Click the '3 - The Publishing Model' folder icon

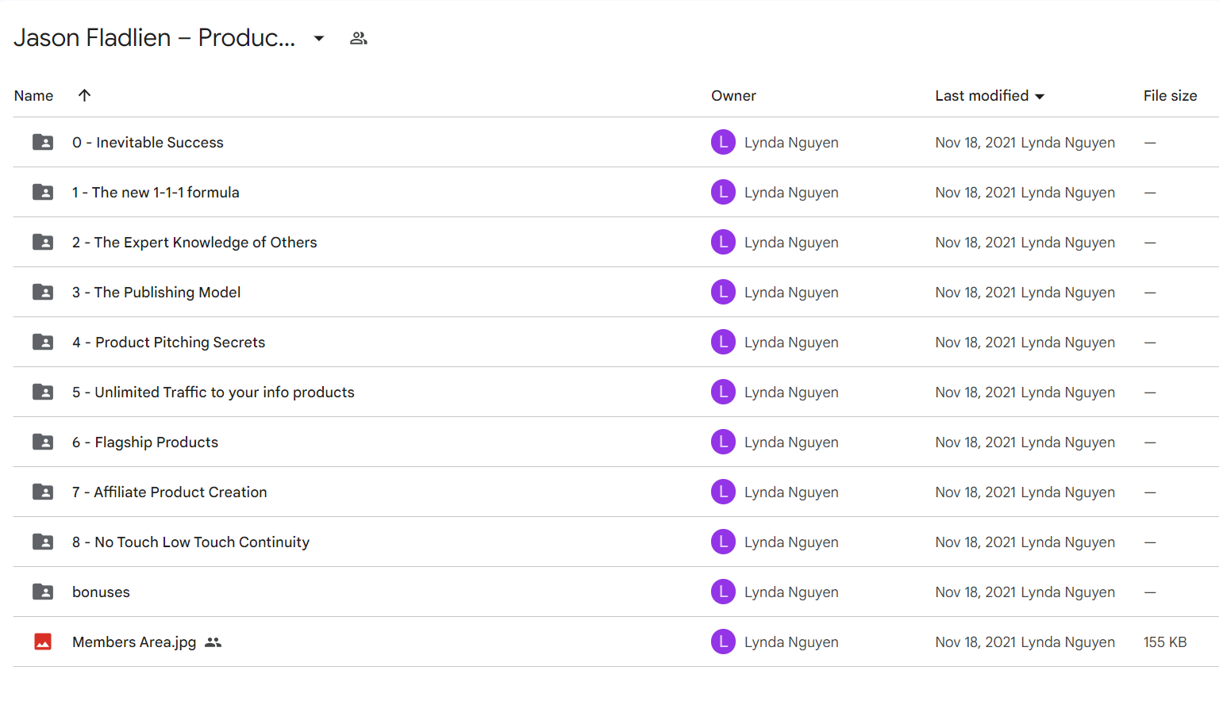click(x=43, y=292)
